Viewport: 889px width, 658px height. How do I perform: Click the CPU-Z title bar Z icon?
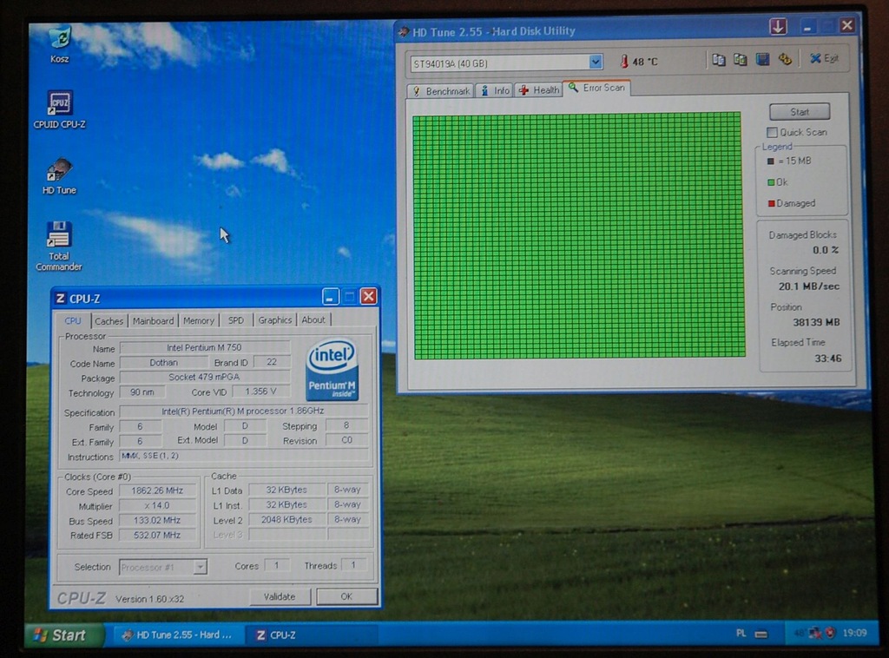pyautogui.click(x=60, y=299)
